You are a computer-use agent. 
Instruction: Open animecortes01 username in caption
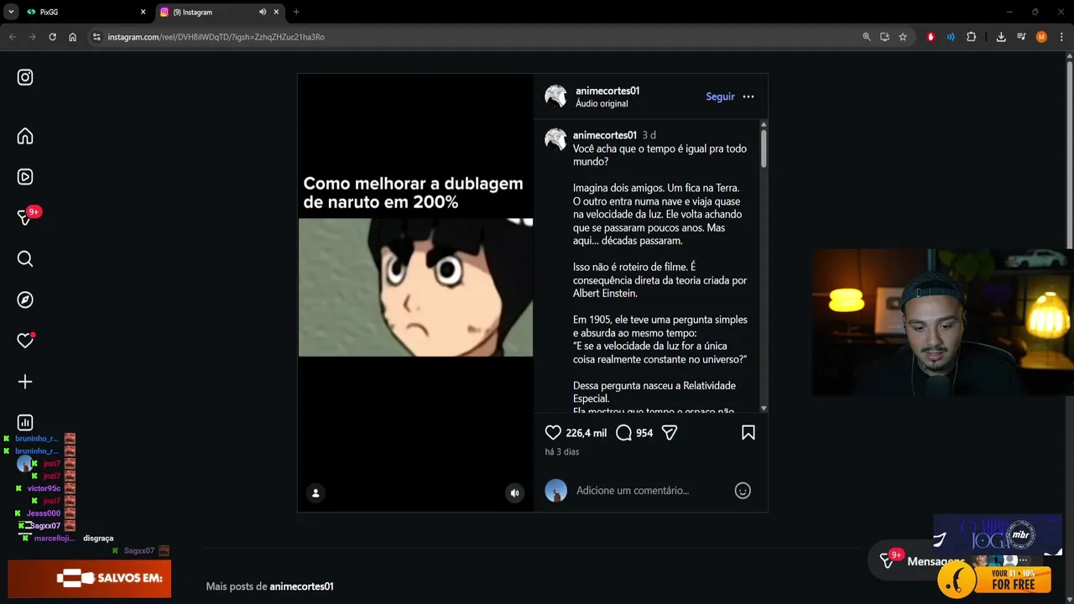pyautogui.click(x=605, y=135)
